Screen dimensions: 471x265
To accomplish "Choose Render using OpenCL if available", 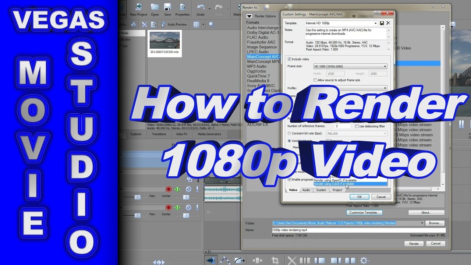I will (x=350, y=180).
